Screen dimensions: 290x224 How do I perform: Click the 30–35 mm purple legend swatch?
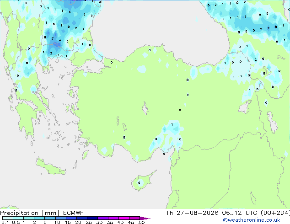[102, 218]
